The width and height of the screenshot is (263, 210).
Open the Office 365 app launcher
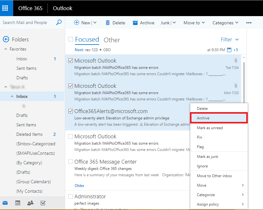(6, 8)
